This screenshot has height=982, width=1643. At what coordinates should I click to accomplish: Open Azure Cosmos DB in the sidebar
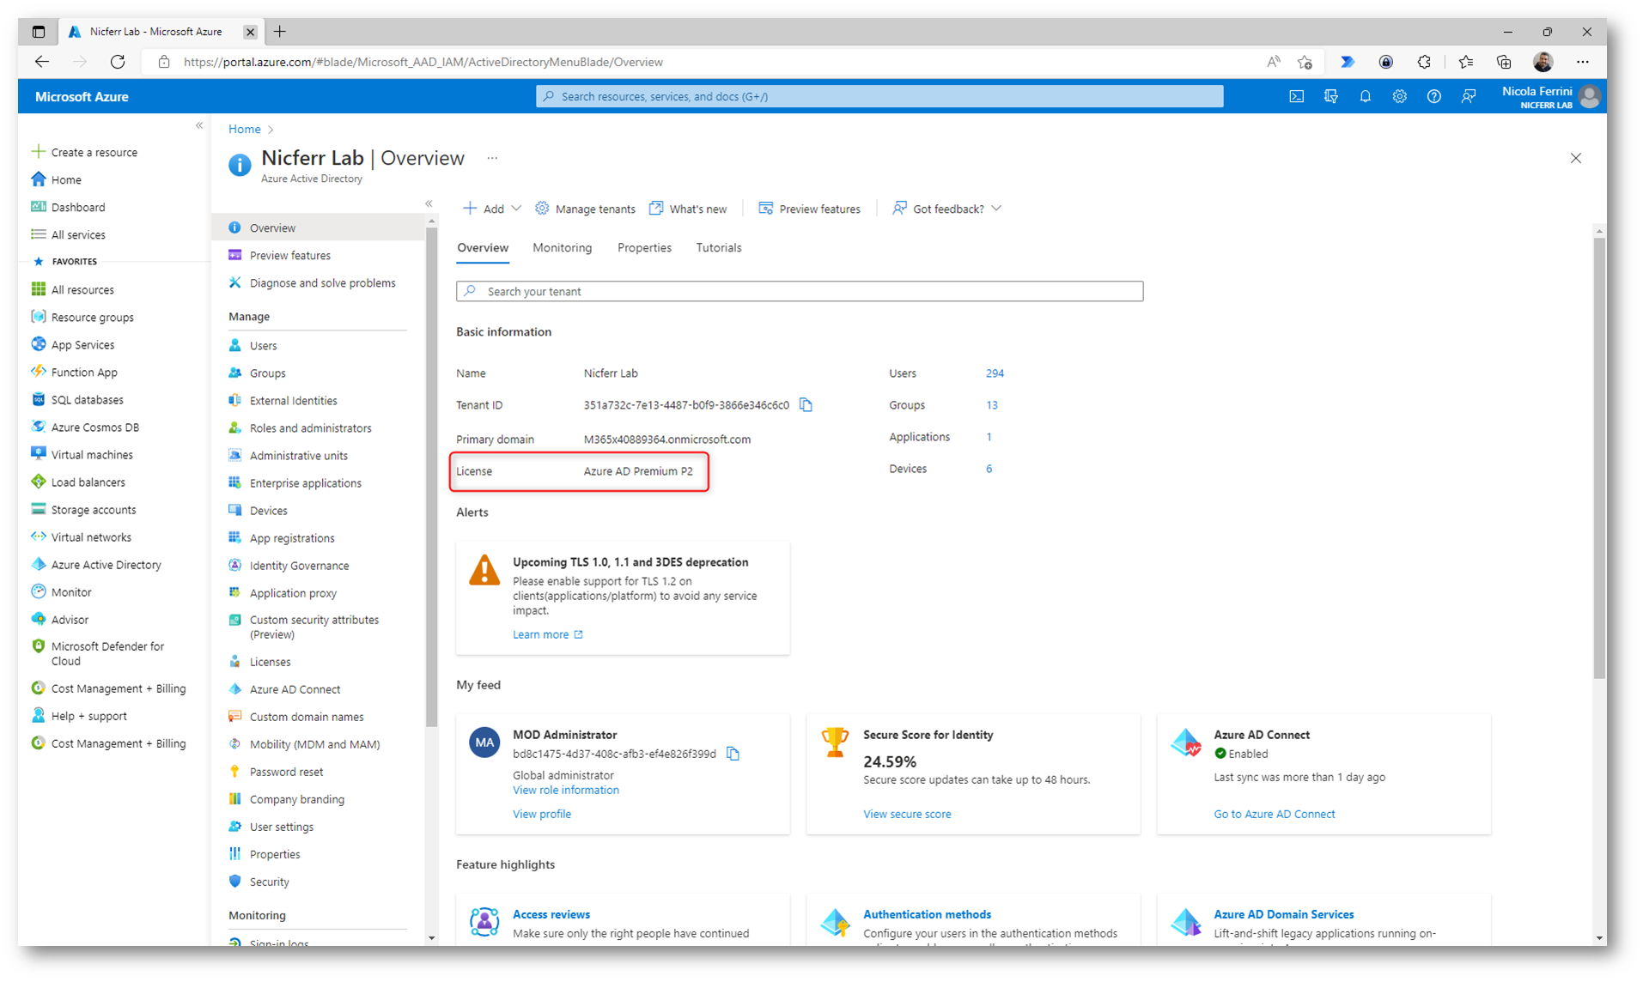94,427
